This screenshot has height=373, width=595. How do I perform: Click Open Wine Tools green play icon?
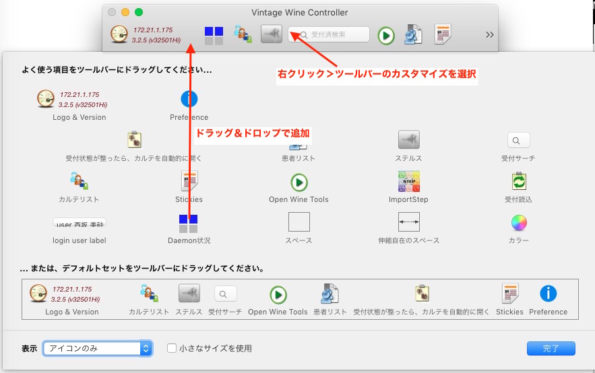(299, 182)
